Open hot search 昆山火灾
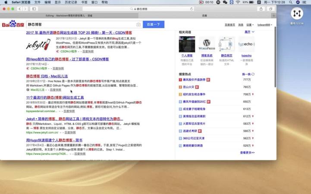 point(188,87)
